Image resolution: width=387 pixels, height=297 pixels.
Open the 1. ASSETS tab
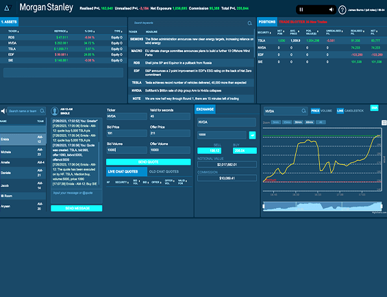click(9, 22)
